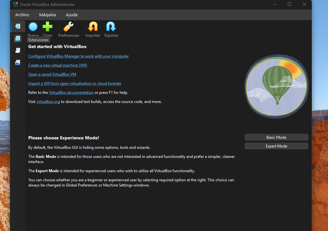Open the VirtualBox documentation link
The width and height of the screenshot is (328, 231).
[x=71, y=93]
